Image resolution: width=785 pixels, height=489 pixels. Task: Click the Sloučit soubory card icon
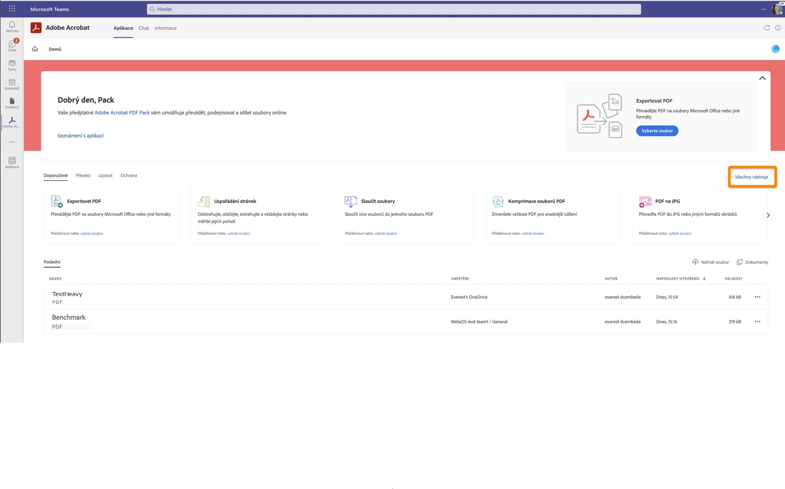coord(350,201)
